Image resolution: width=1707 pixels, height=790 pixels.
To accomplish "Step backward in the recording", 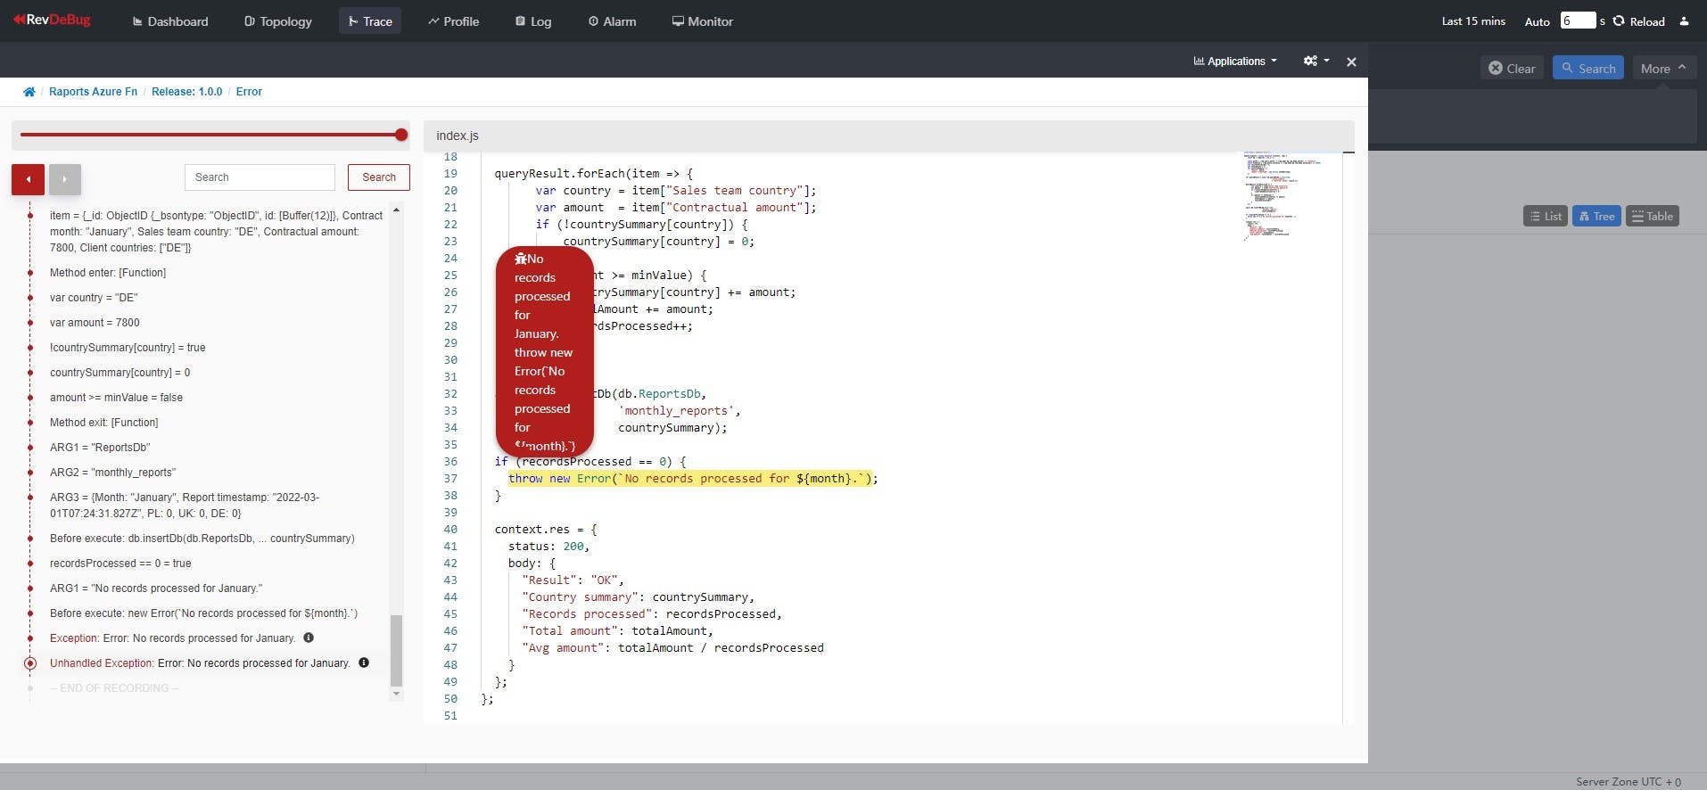I will [28, 179].
